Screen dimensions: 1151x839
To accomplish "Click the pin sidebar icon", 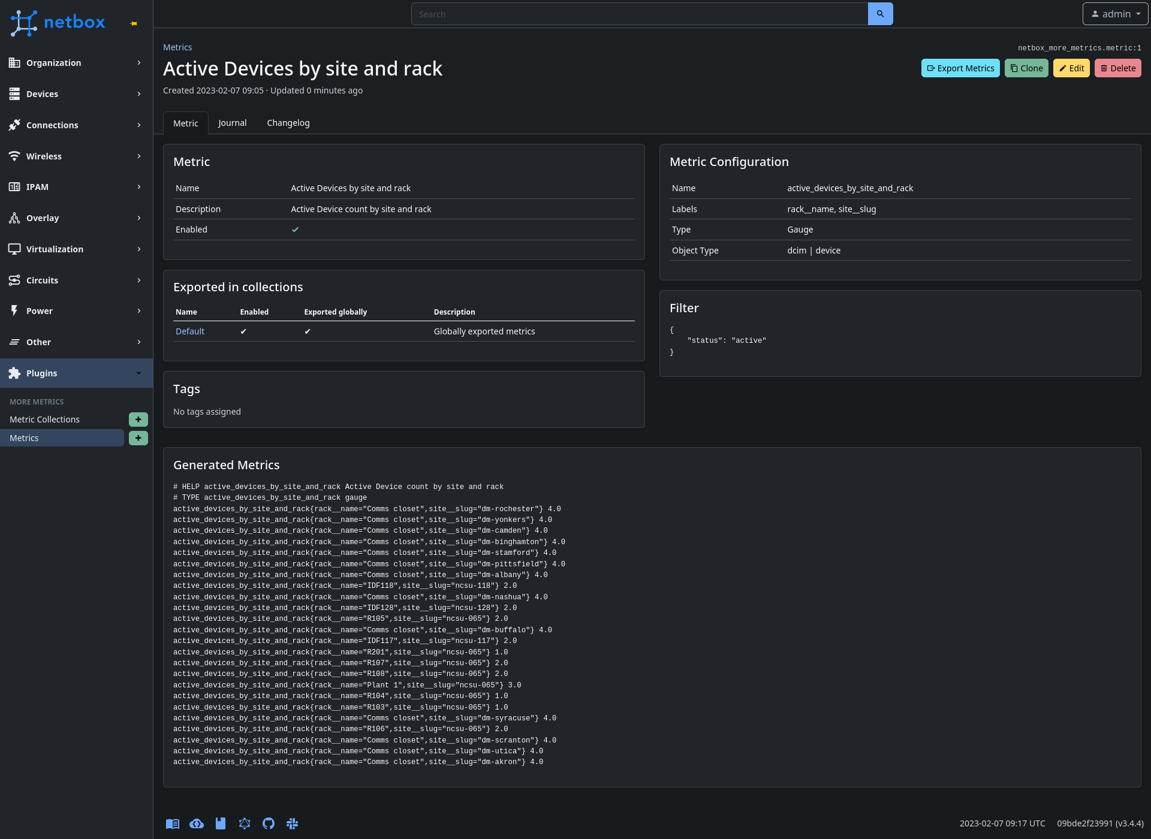I will point(134,23).
